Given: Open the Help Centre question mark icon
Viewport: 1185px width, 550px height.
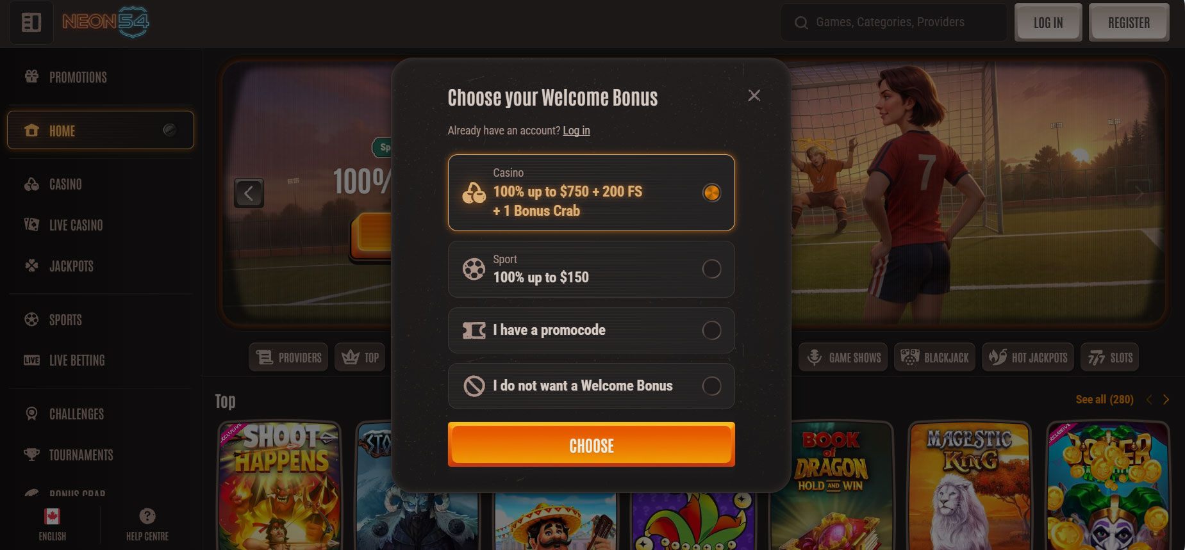Looking at the screenshot, I should 147,516.
